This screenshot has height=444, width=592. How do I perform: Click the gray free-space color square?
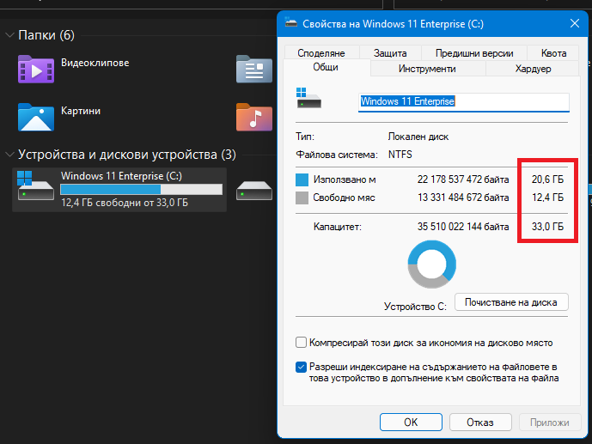pos(302,198)
